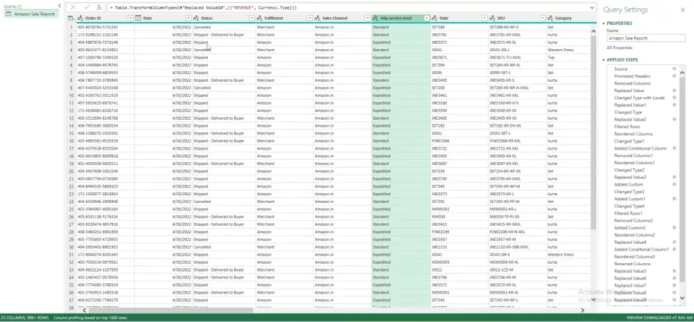This screenshot has height=322, width=694.
Task: Select row number 1 in the grid
Action: coord(71,27)
